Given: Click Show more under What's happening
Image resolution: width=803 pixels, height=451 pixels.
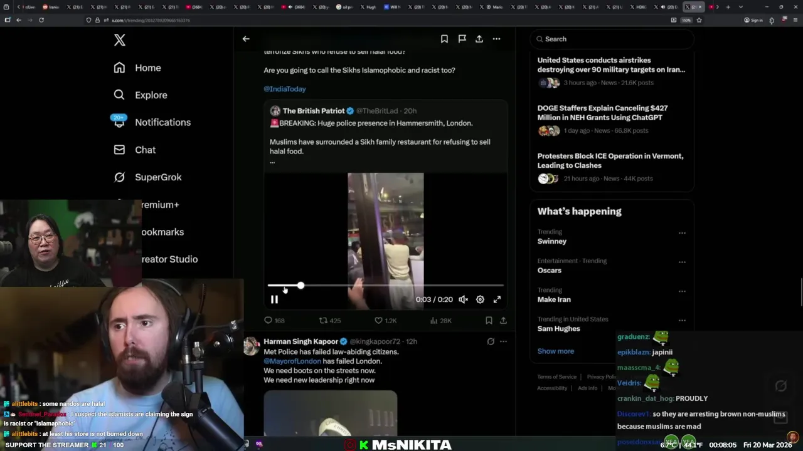Looking at the screenshot, I should [x=556, y=351].
